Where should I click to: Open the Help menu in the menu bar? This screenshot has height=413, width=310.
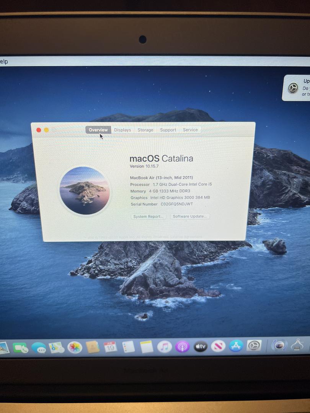pyautogui.click(x=4, y=62)
